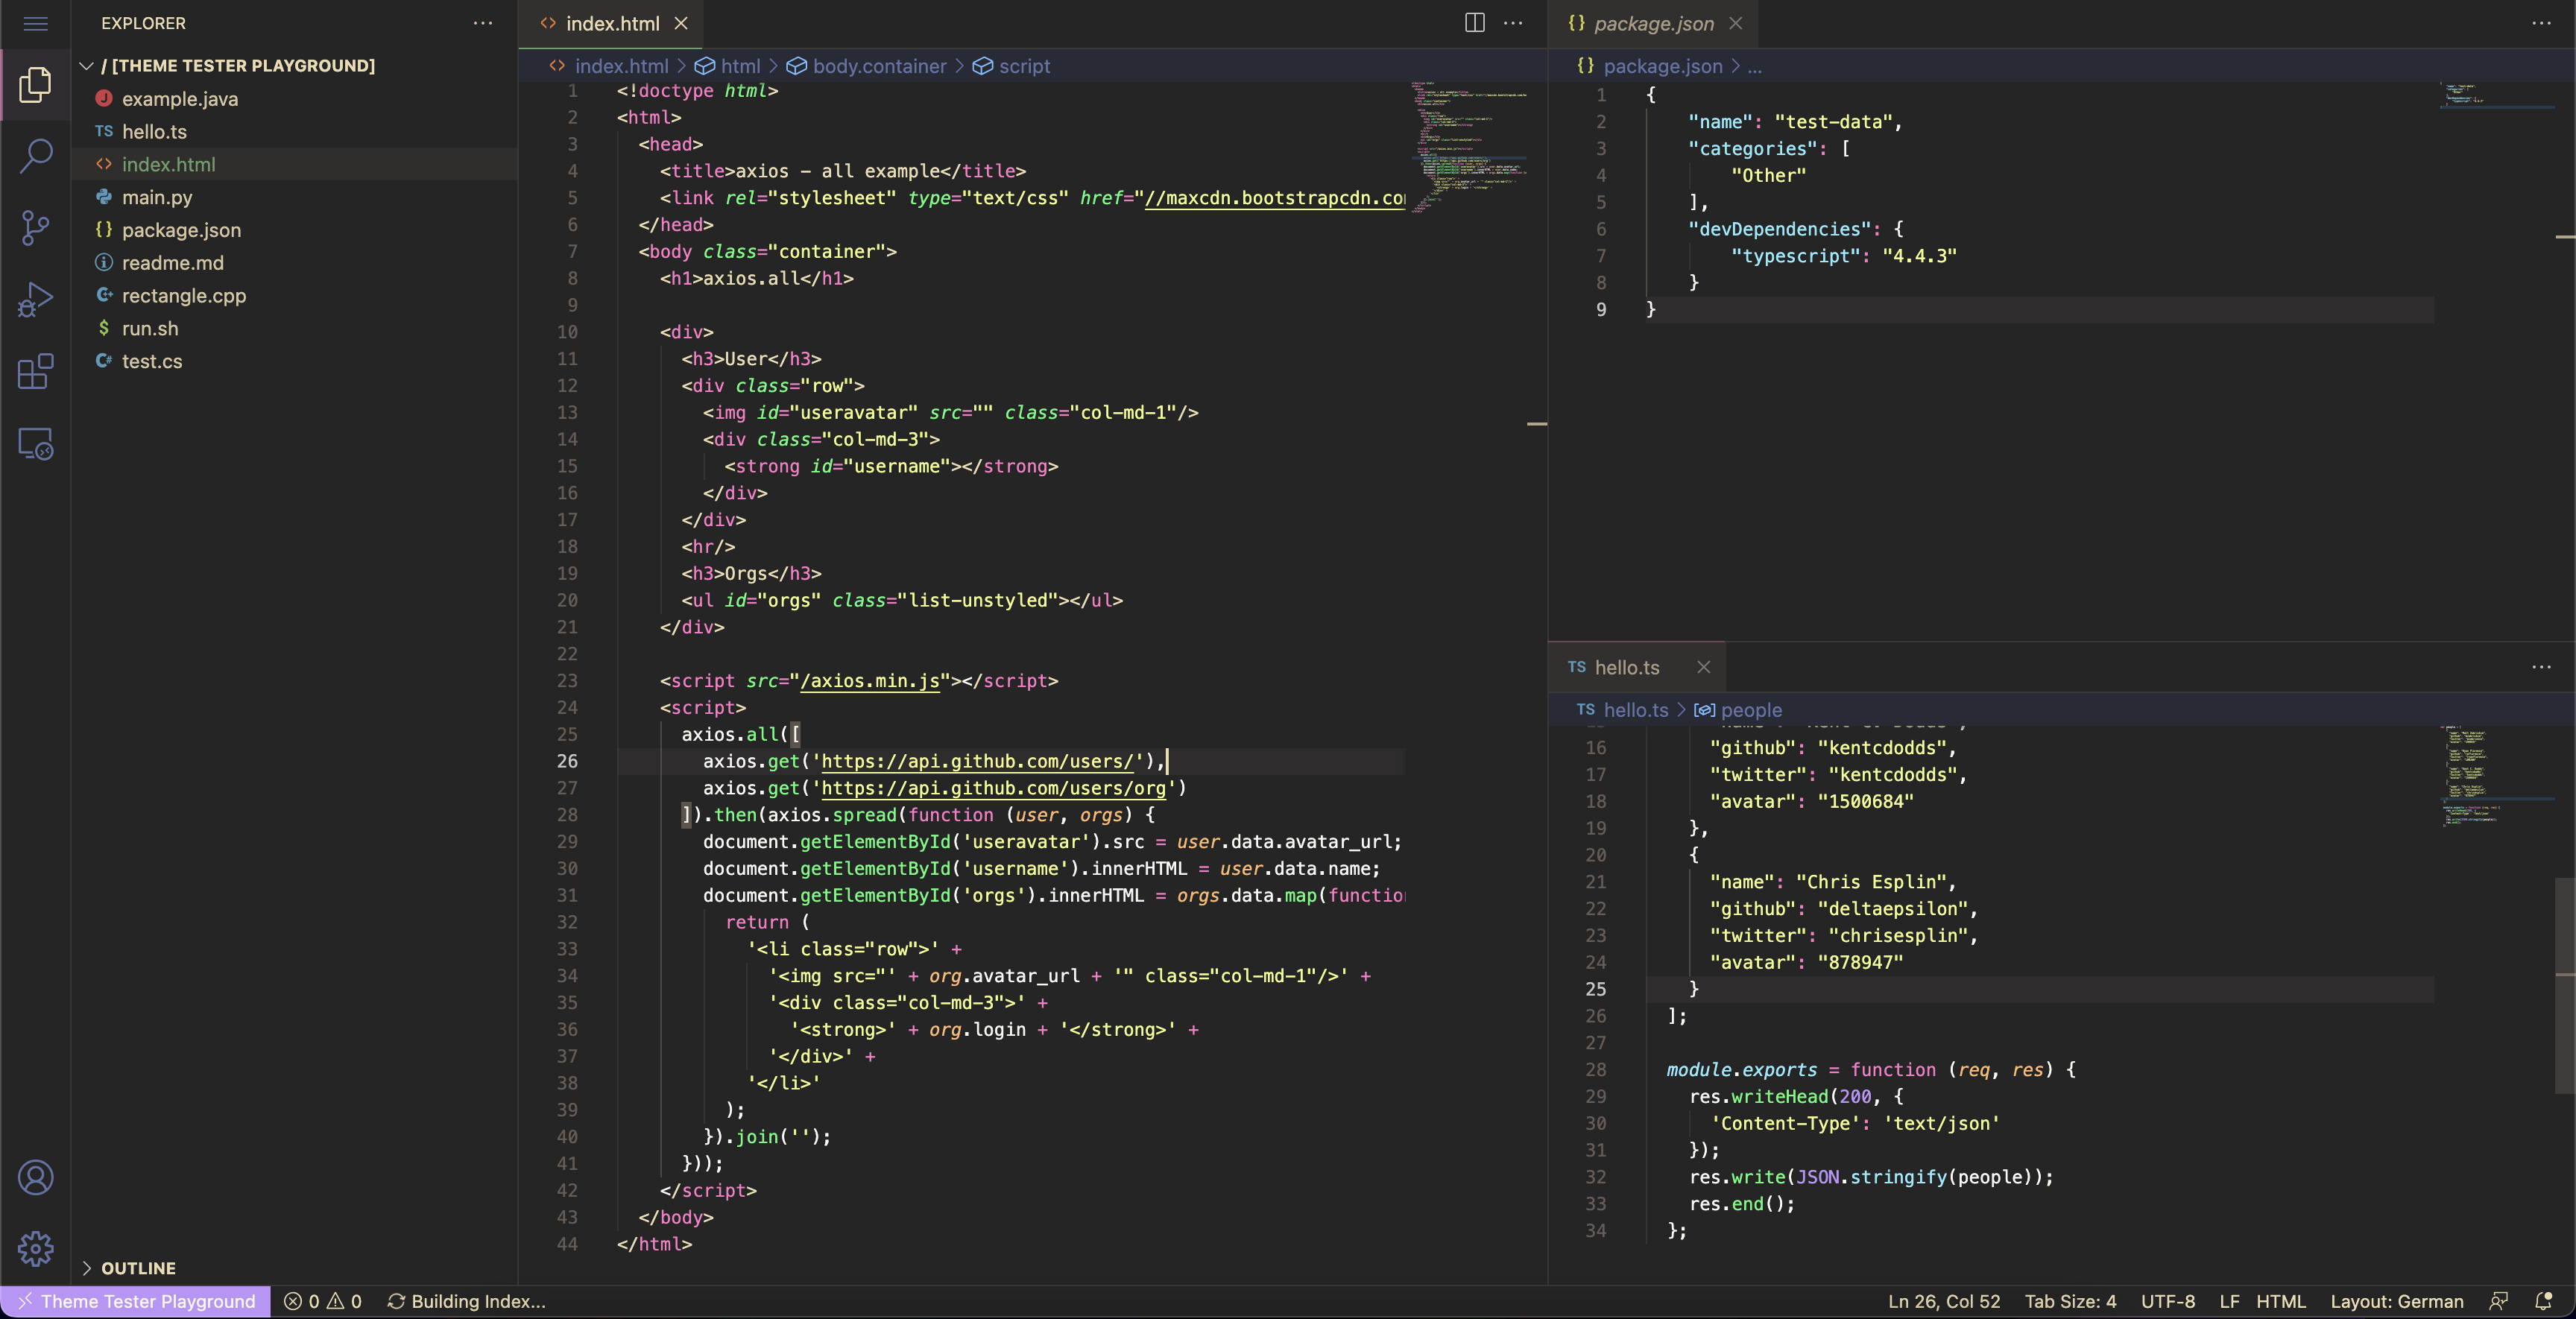Click the split editor right icon

1474,23
